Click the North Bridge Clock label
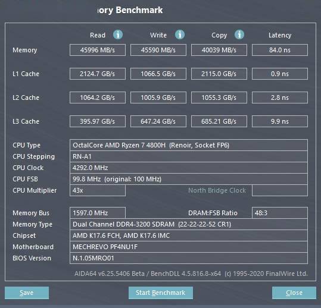 (217, 190)
